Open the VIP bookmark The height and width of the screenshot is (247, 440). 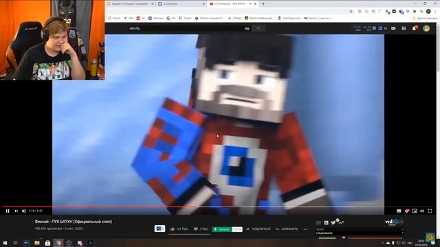click(x=129, y=19)
